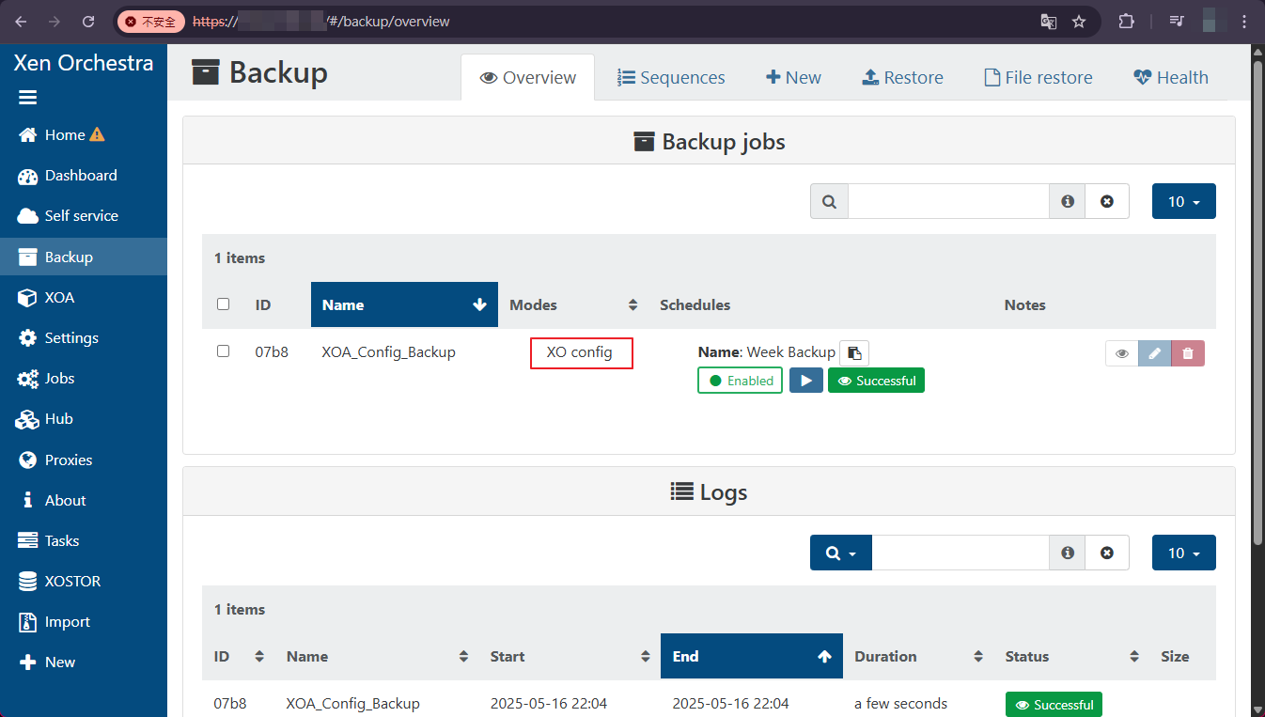
Task: Delete the XOA_Config_Backup job
Action: tap(1188, 353)
